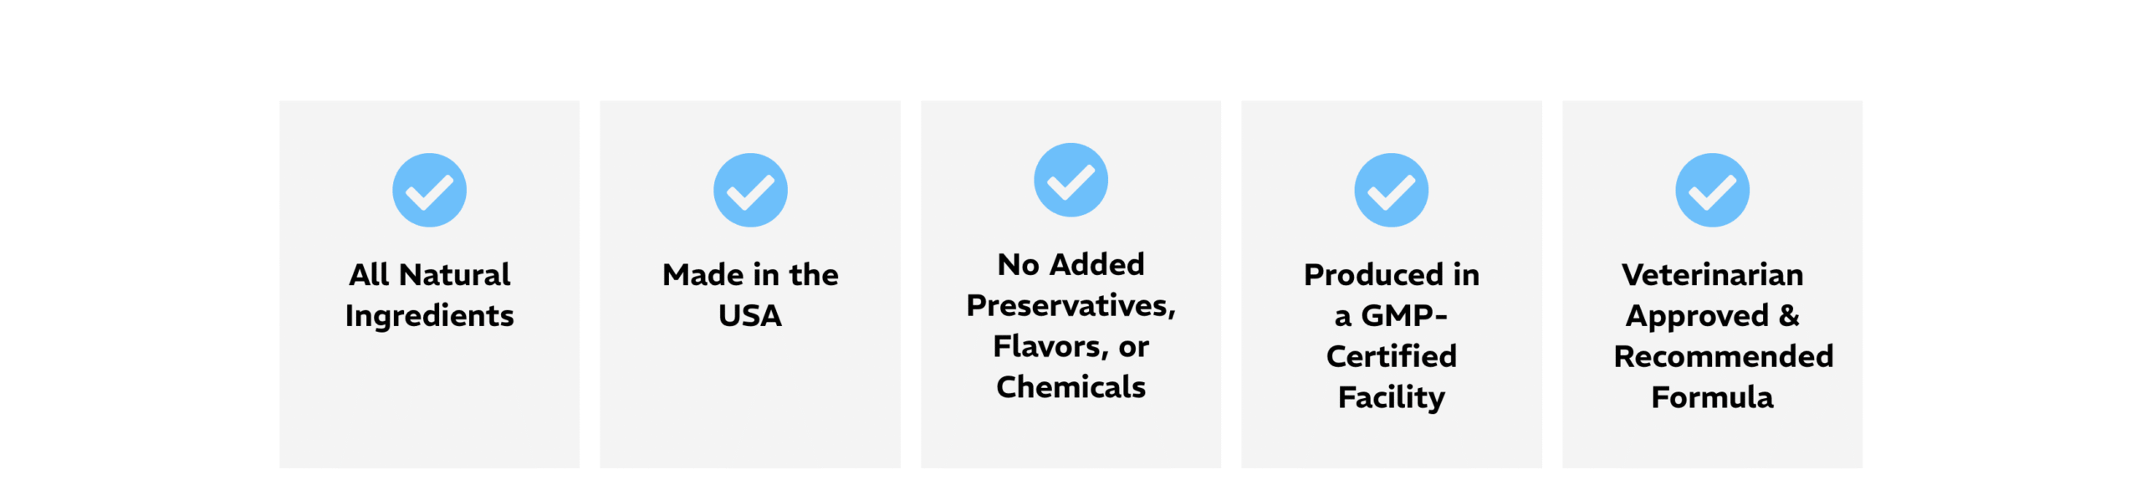
Task: Click the word 'Ingredients' in first card
Action: [429, 316]
